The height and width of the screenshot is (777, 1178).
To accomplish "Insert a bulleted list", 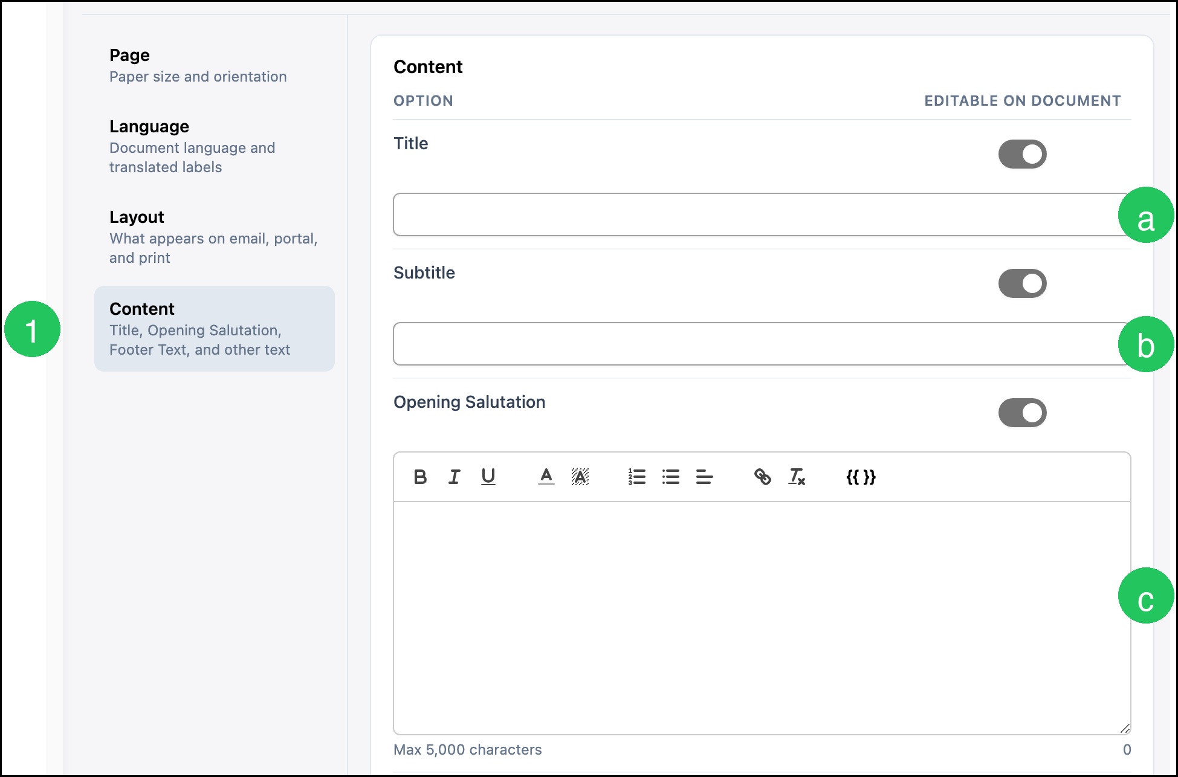I will point(670,477).
